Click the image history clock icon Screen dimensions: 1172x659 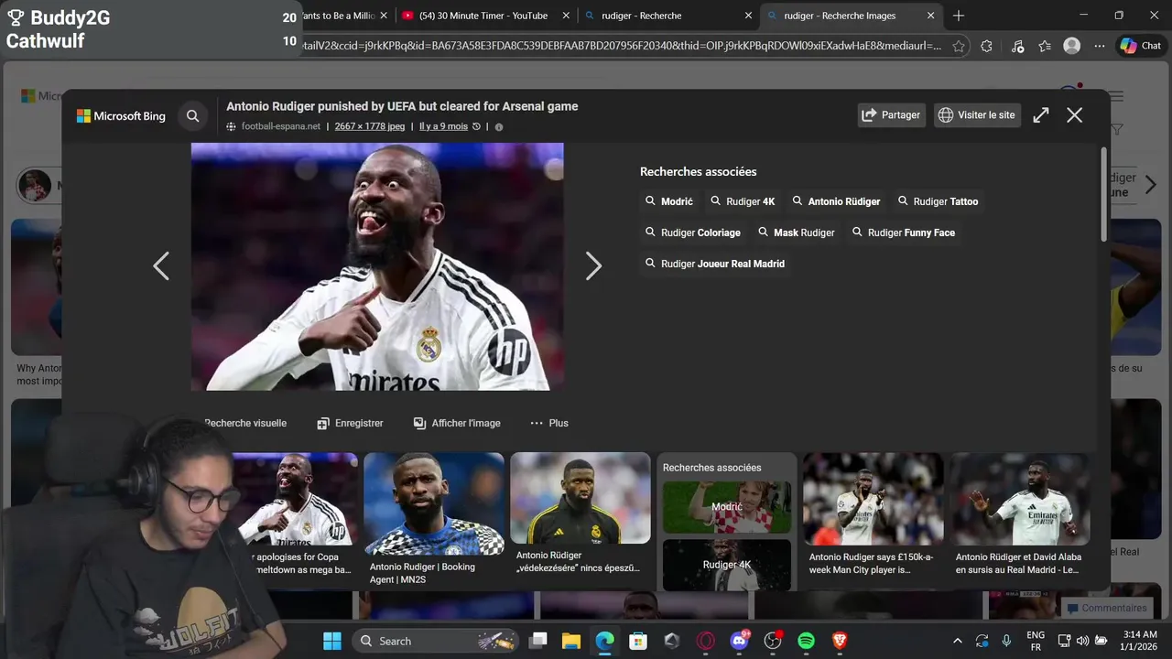(476, 126)
